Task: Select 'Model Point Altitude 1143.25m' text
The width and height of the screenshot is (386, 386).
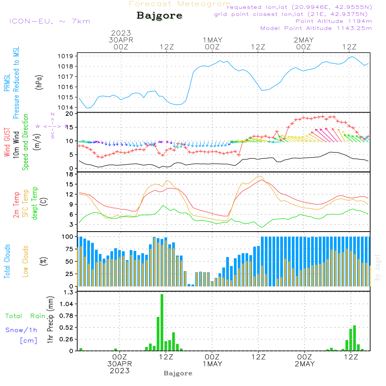Action: point(316,28)
